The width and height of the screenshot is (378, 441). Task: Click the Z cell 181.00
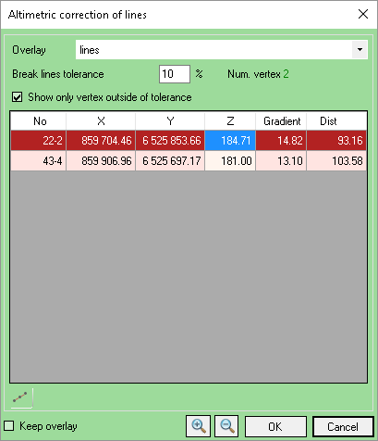pos(230,160)
